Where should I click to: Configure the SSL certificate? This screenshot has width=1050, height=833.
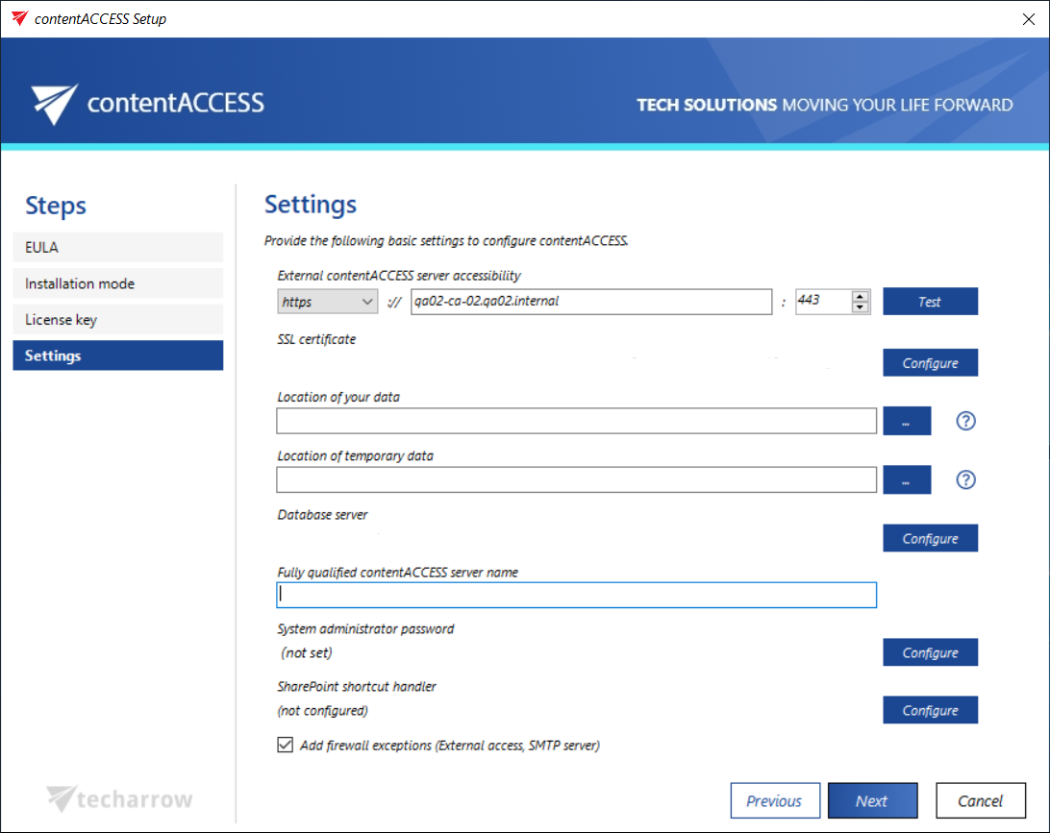930,363
